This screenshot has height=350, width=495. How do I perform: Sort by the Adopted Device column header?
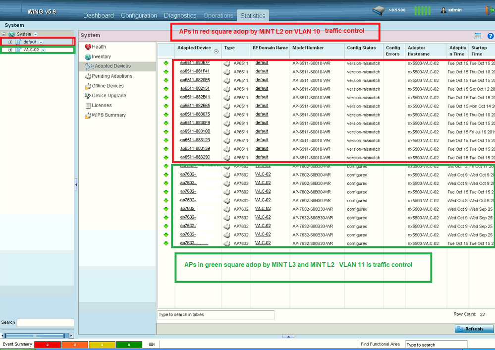click(194, 48)
